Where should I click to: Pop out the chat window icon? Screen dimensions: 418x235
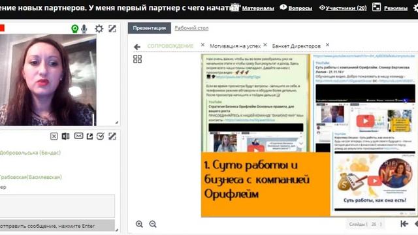tap(89, 136)
